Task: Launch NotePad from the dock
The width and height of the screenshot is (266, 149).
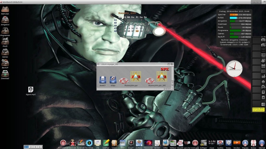Action: coord(106,143)
